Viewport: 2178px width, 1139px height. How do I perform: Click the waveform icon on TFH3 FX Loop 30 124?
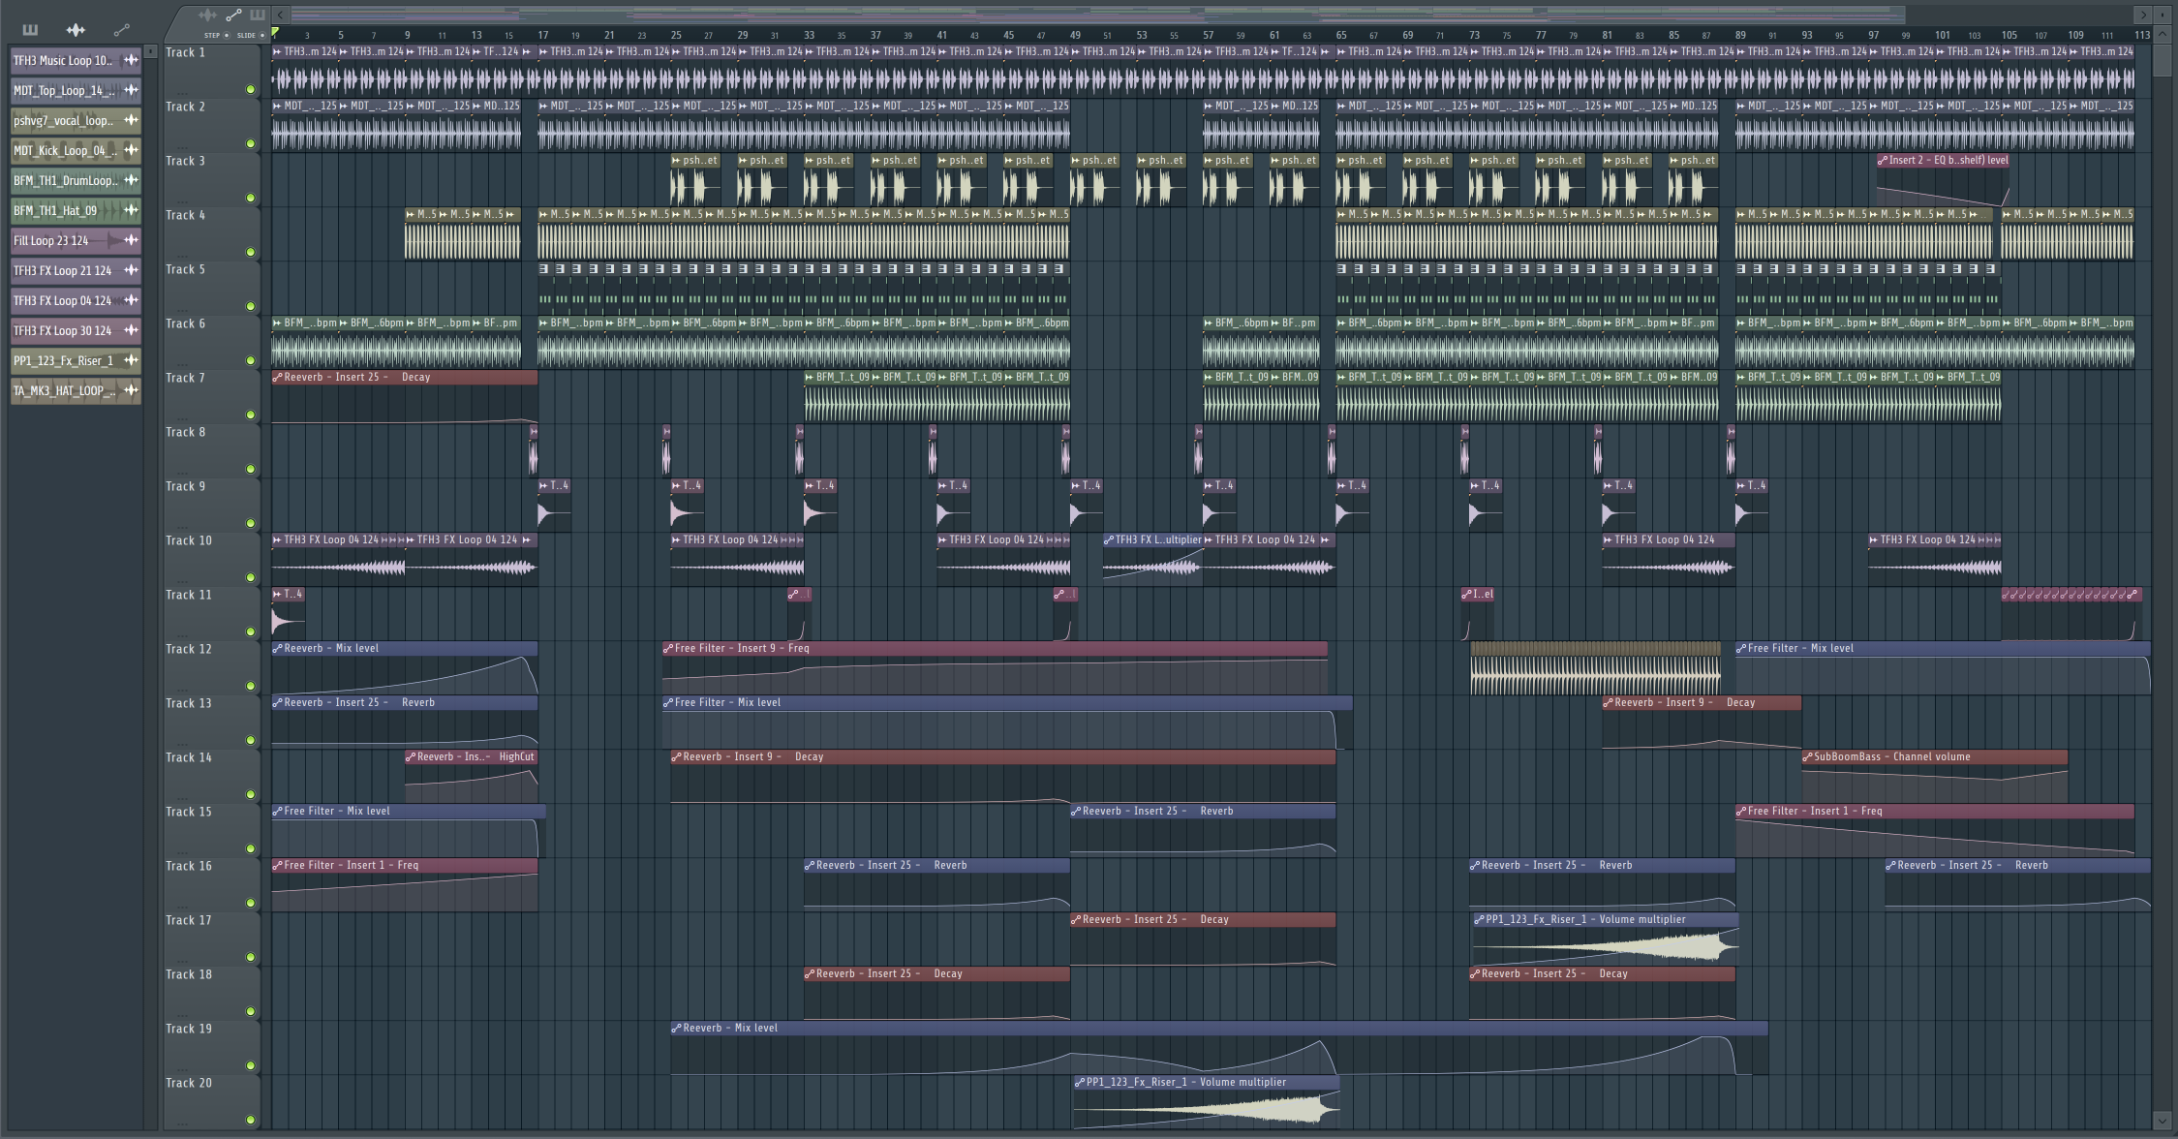click(x=131, y=330)
